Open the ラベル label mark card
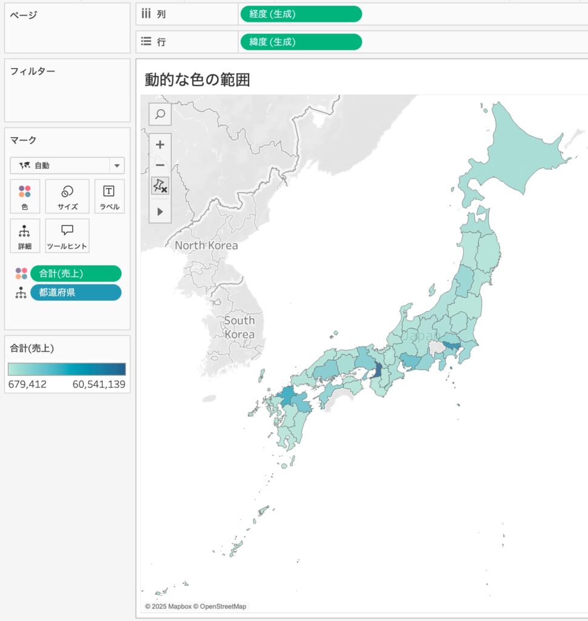Viewport: 588px width, 621px height. tap(109, 196)
